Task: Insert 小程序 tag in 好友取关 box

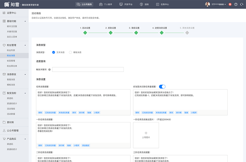Action: click(x=194, y=113)
